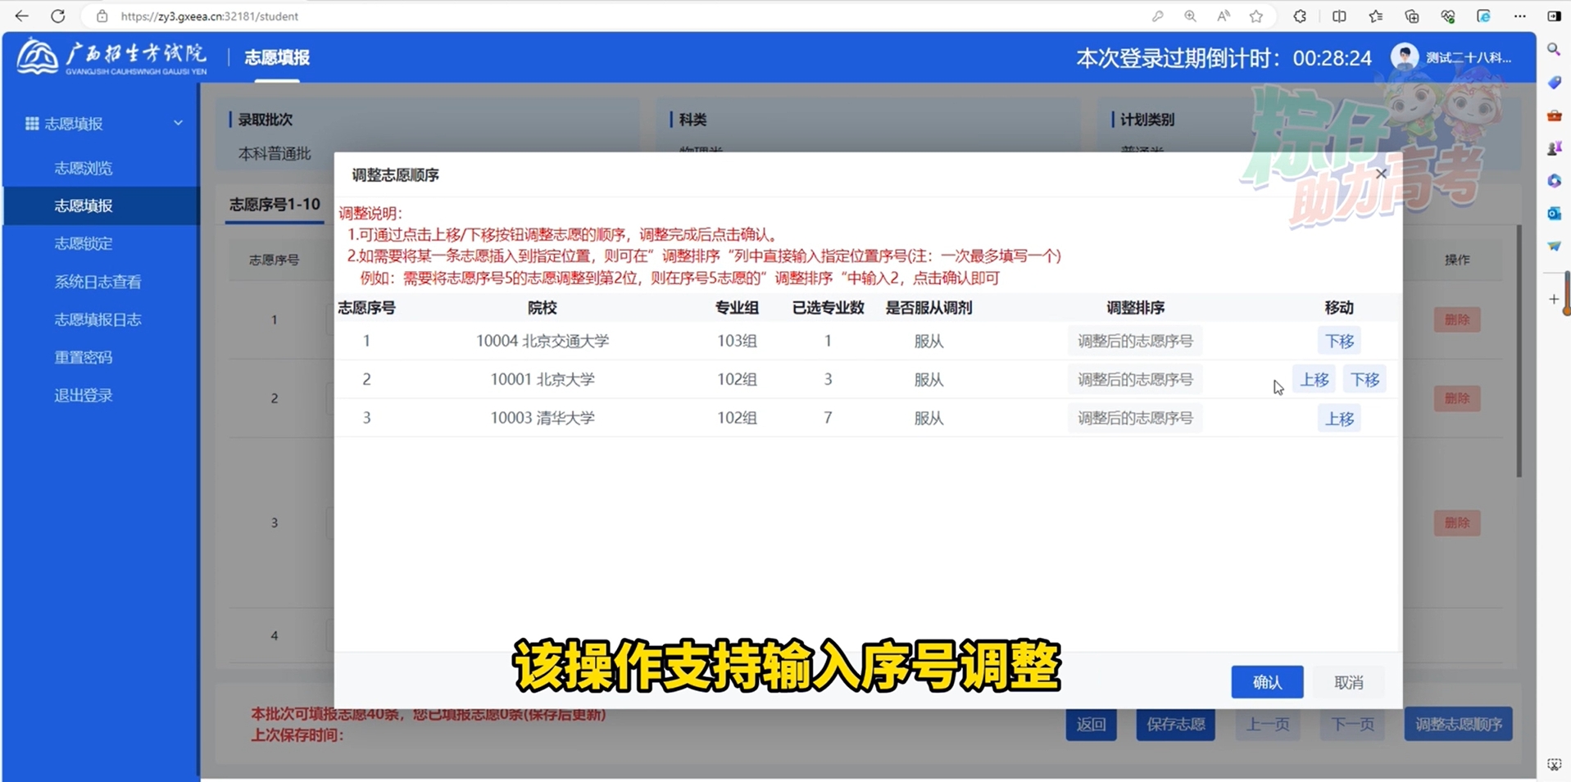Open browser settings and more menu

coord(1519,16)
